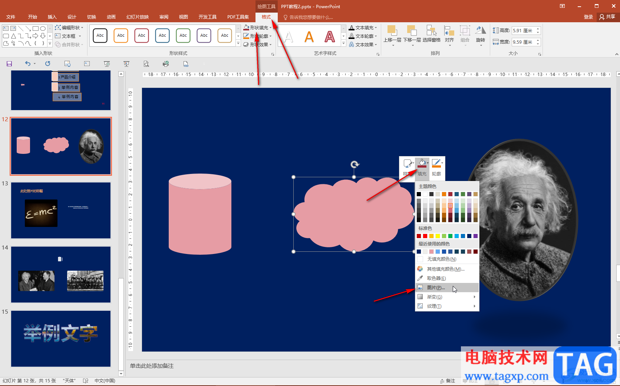
Task: Click the mini toolbar Style (样式) icon
Action: (x=408, y=164)
